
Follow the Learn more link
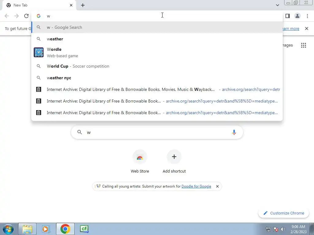[x=290, y=28]
